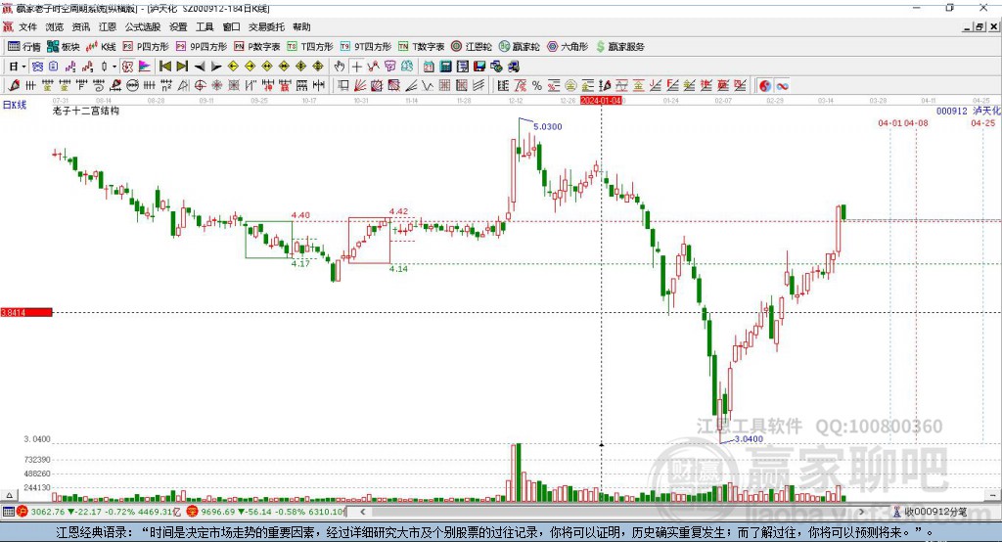Click the K线 toolbar button

(x=101, y=47)
